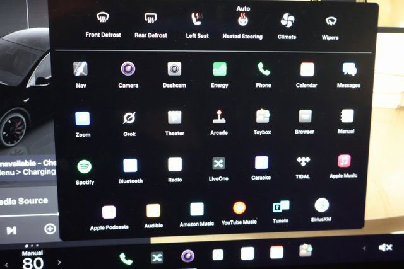Viewport: 404px width, 269px height.
Task: Open the SiriusXM app
Action: 321,205
